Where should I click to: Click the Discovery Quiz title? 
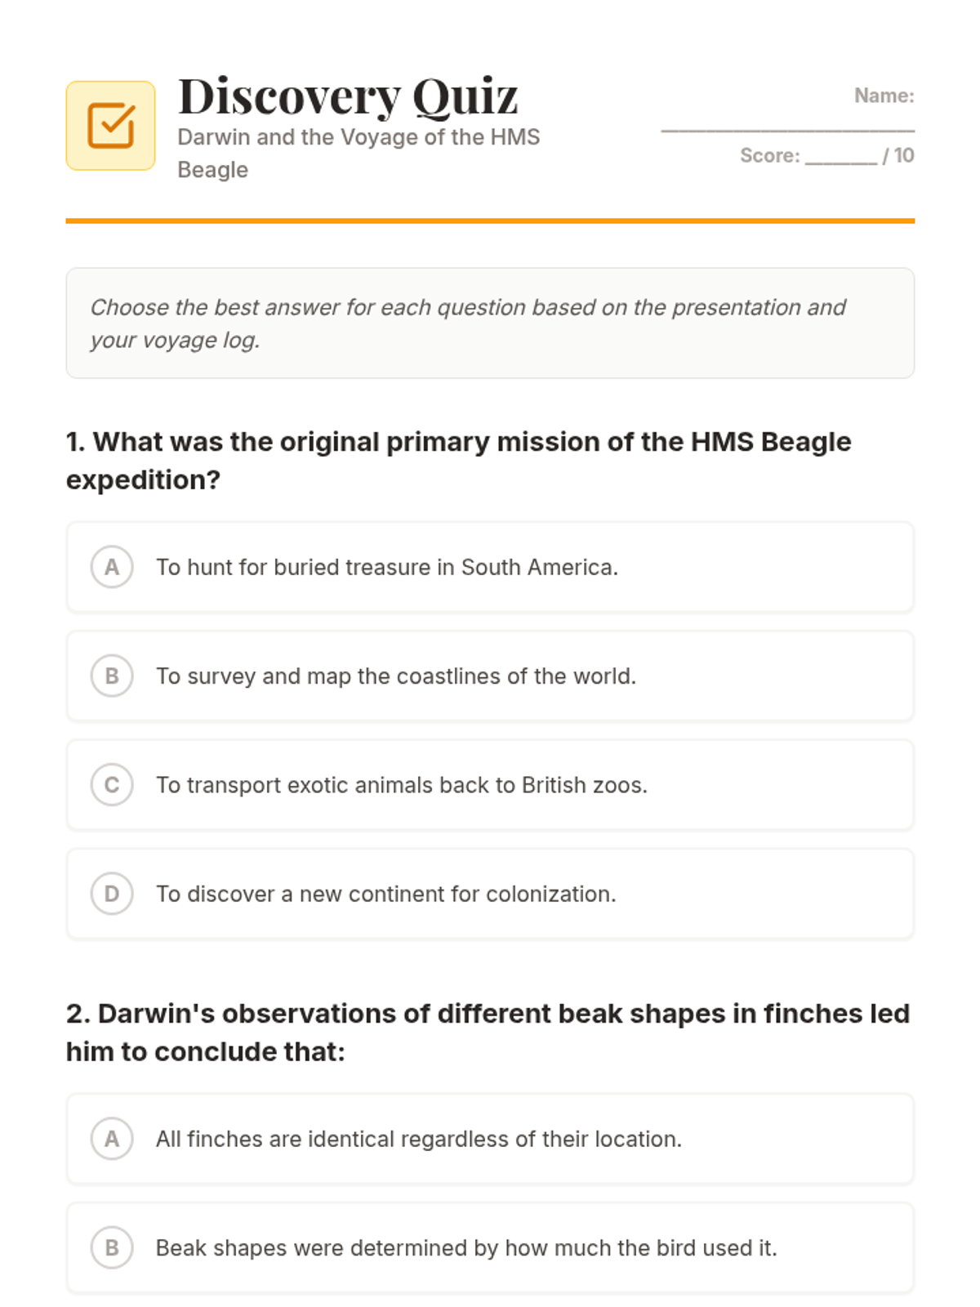point(348,96)
